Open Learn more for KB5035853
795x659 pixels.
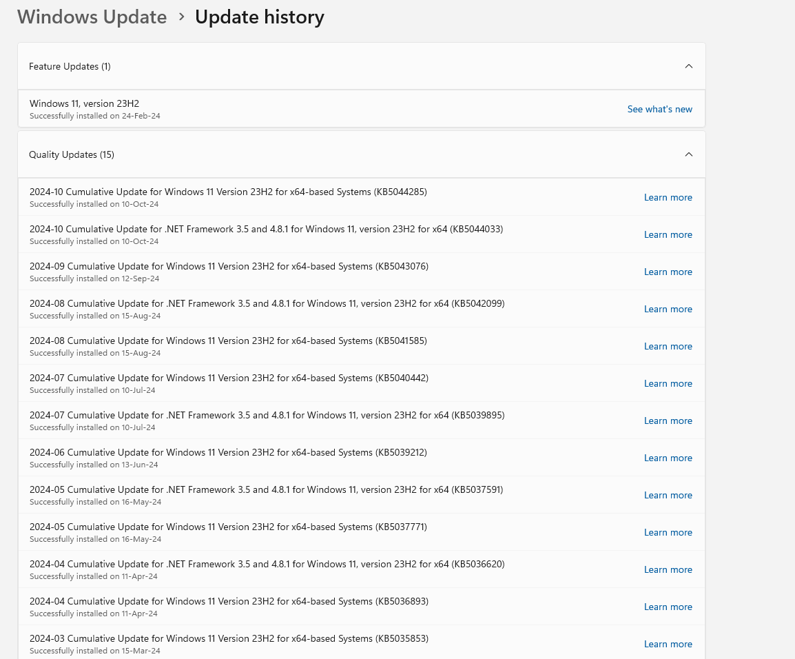tap(668, 644)
